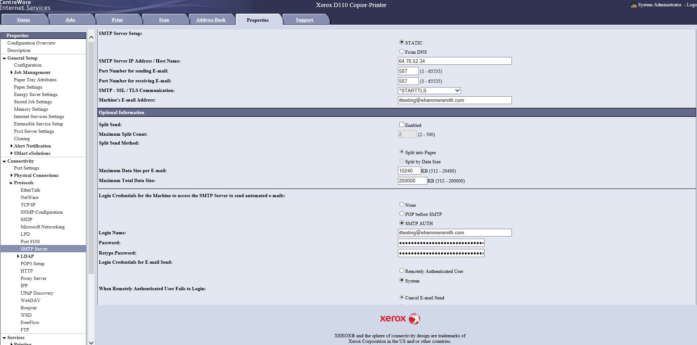Open the Jobs tab
697x345 pixels.
tap(70, 20)
